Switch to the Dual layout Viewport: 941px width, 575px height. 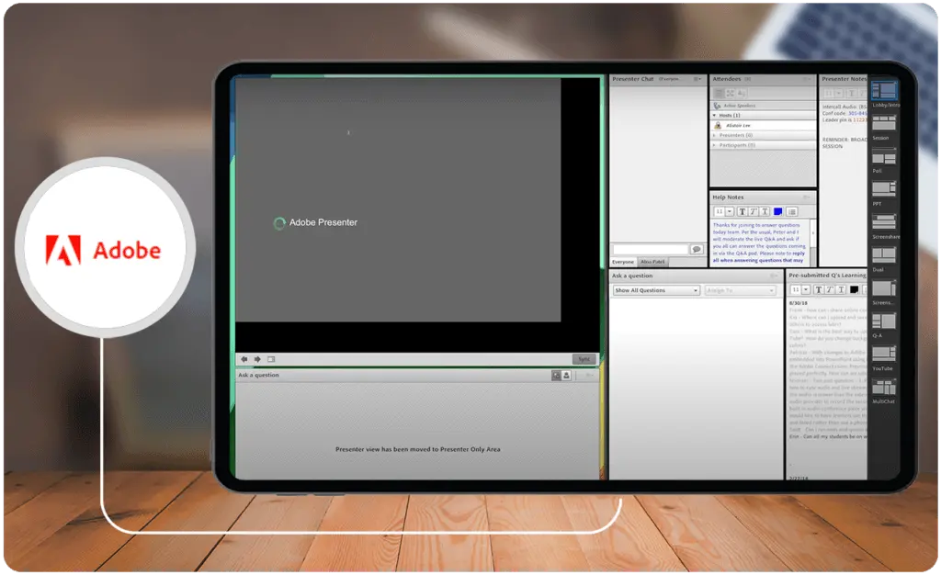click(x=884, y=254)
